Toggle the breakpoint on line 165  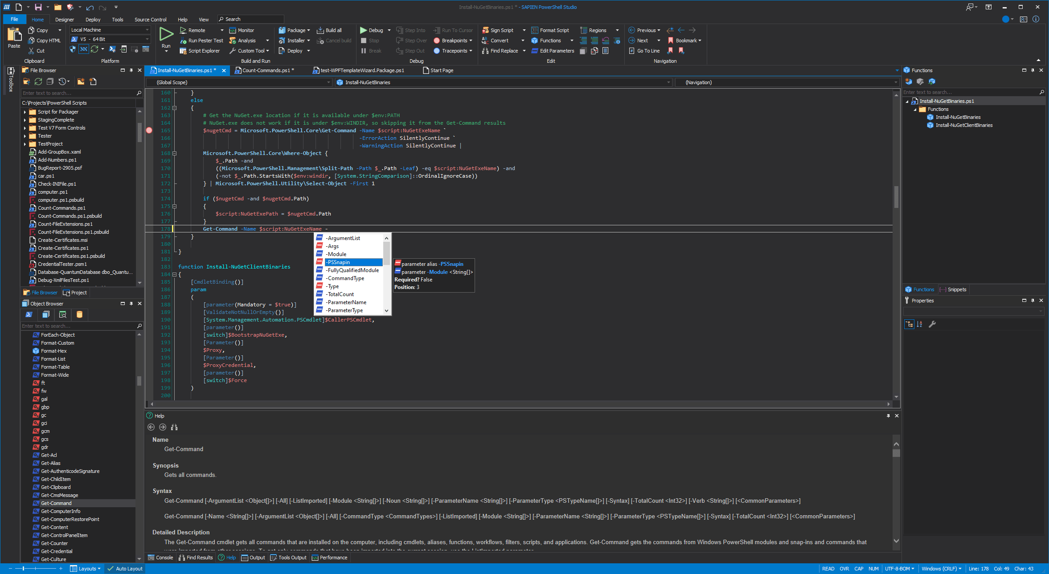(x=149, y=130)
